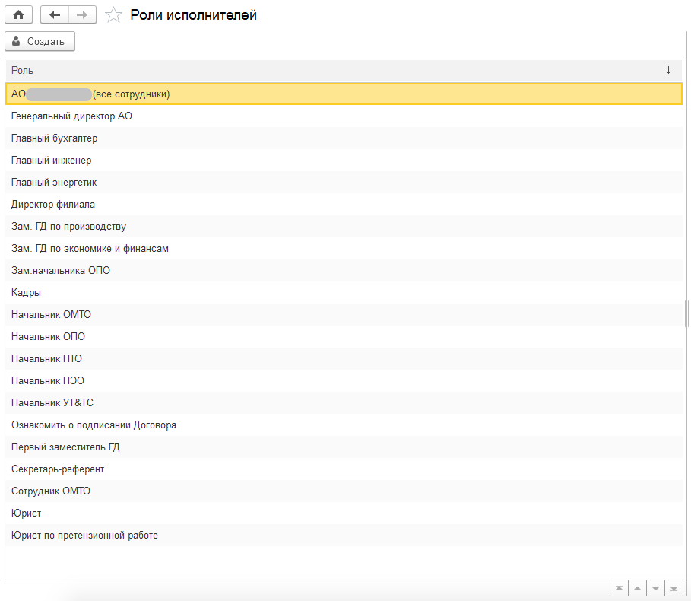Select the Главный бухгалтер role
Screen dimensions: 691x601
coord(344,138)
